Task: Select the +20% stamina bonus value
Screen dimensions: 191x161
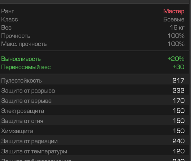Action: (x=176, y=59)
